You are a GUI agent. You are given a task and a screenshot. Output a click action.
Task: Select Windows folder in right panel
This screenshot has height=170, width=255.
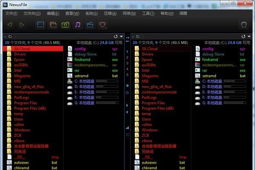[150, 130]
